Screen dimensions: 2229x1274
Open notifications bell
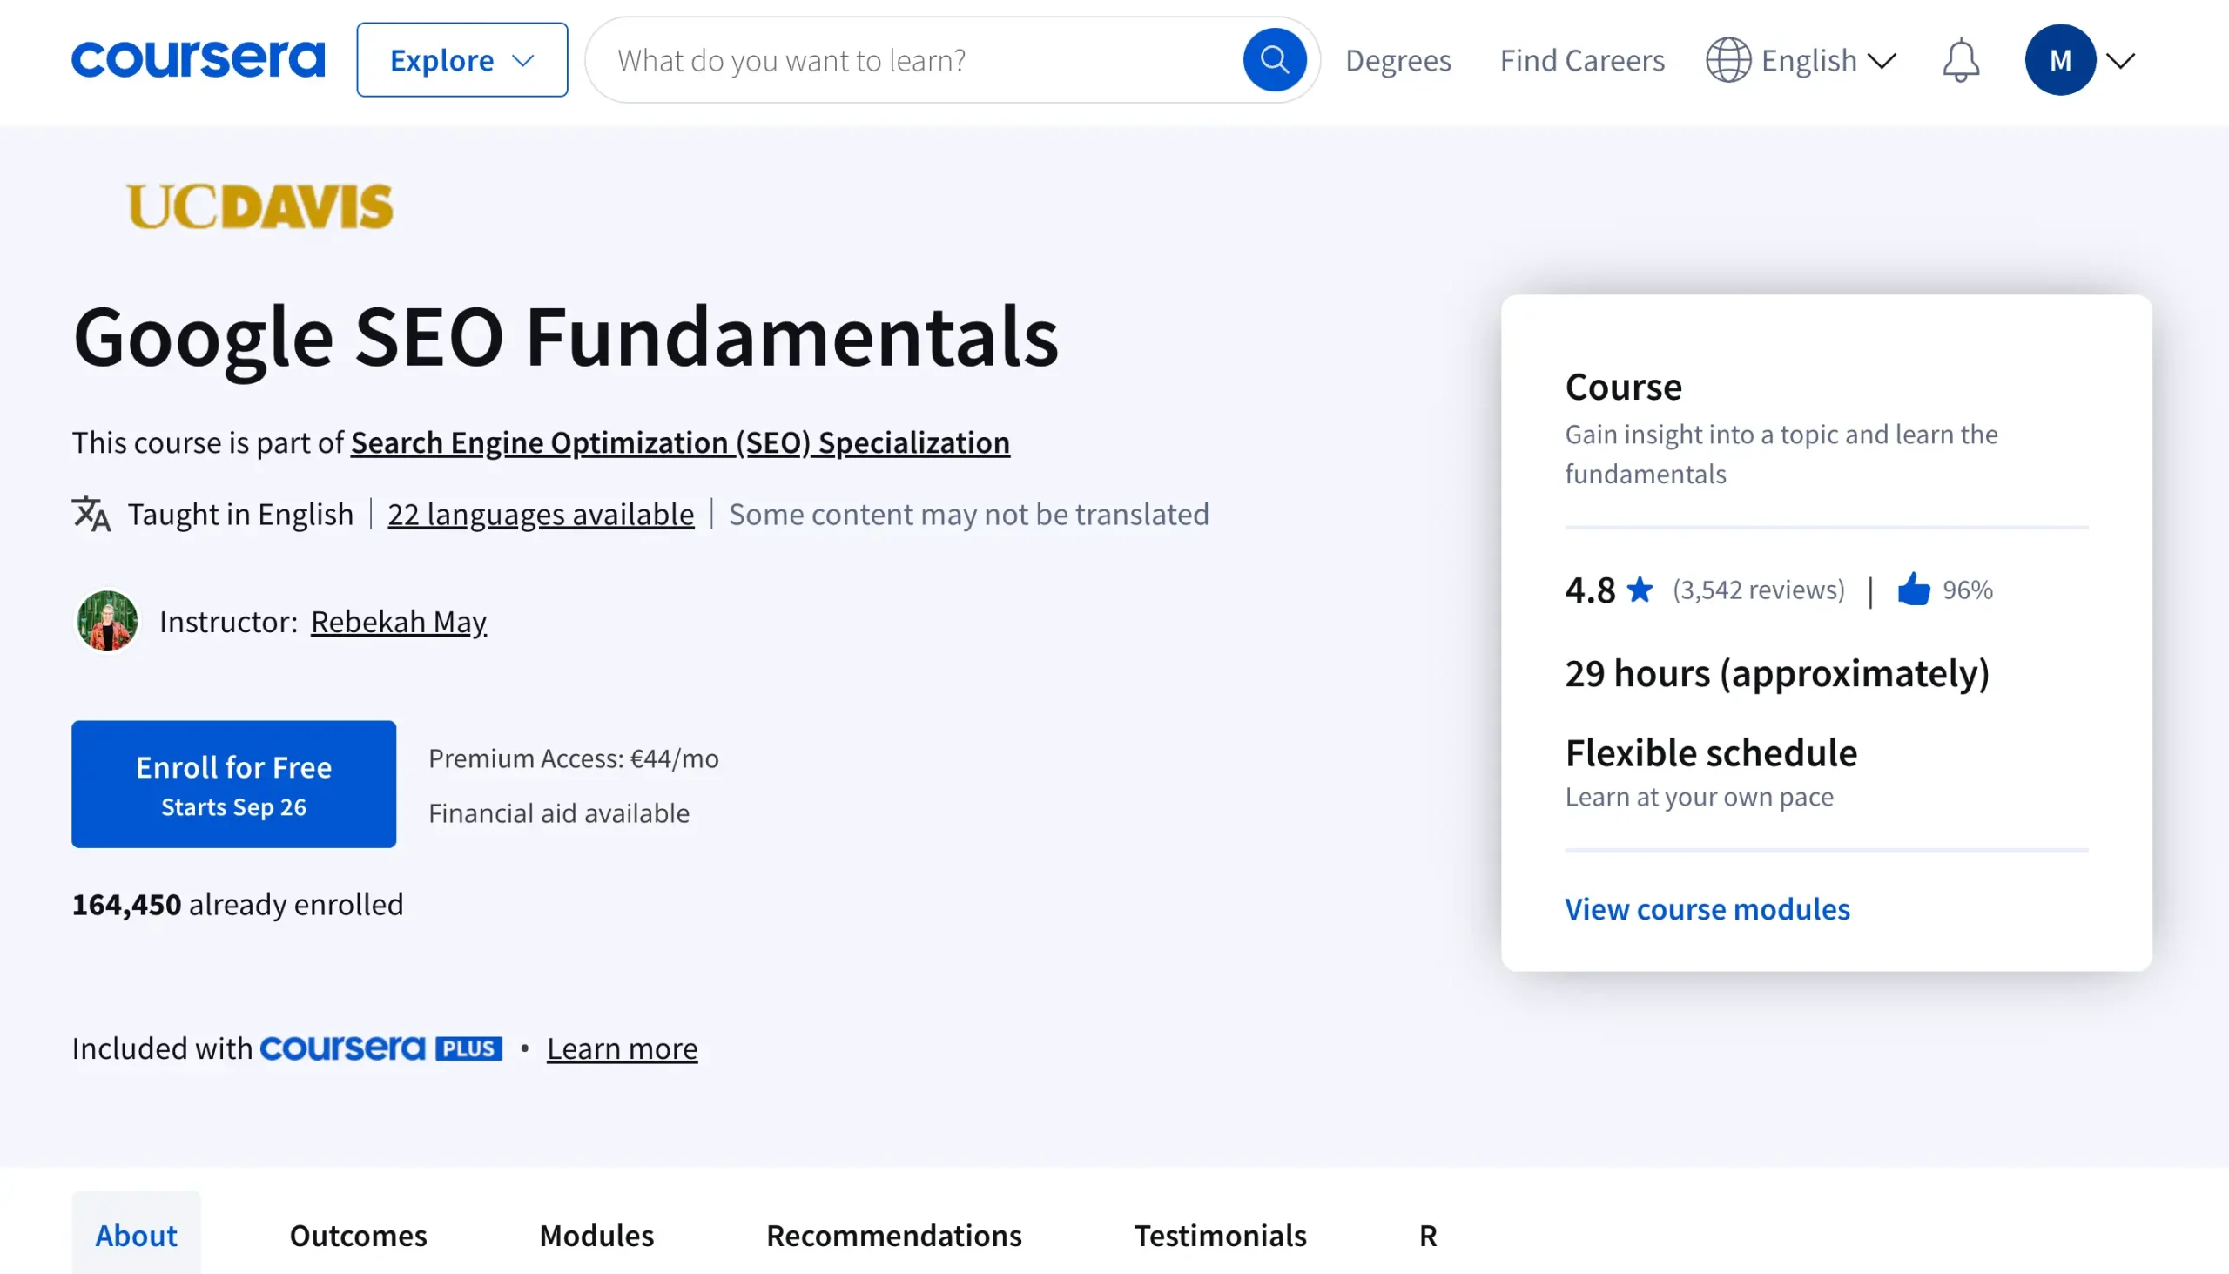tap(1961, 60)
